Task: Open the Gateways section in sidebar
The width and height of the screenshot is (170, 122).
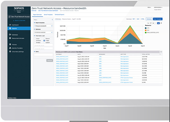Action: coord(15,35)
